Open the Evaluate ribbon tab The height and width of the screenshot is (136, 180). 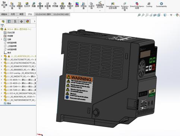point(30,14)
